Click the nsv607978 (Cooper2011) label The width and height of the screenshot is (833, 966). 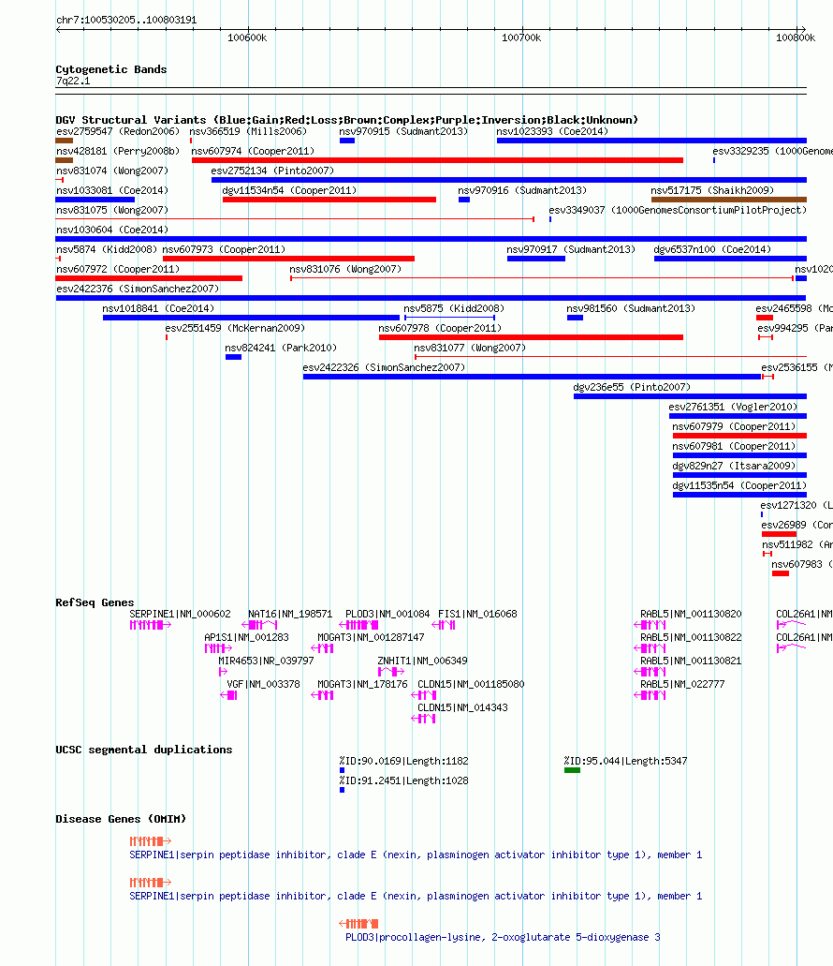click(x=440, y=328)
